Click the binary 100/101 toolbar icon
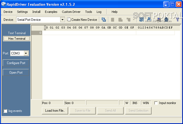The width and height of the screenshot is (183, 124). point(141,19)
